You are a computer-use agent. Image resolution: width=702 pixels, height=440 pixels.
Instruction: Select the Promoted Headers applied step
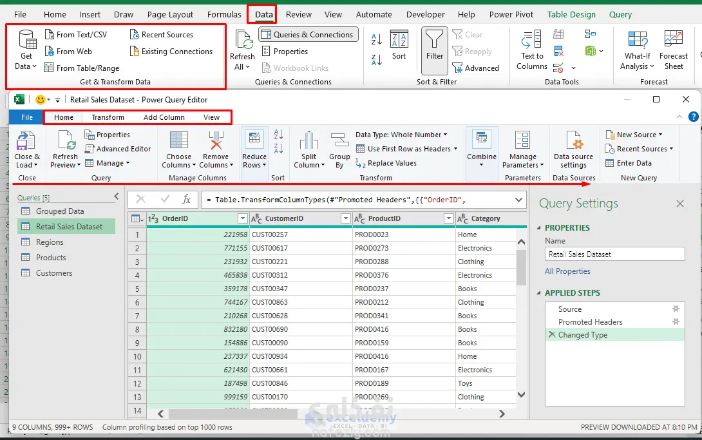point(590,322)
